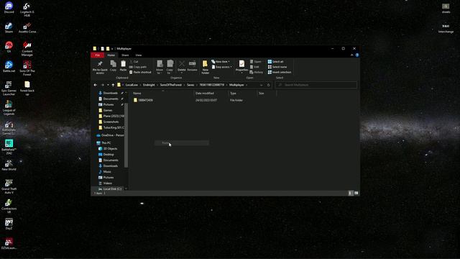Open the Copy to dropdown

[170, 67]
